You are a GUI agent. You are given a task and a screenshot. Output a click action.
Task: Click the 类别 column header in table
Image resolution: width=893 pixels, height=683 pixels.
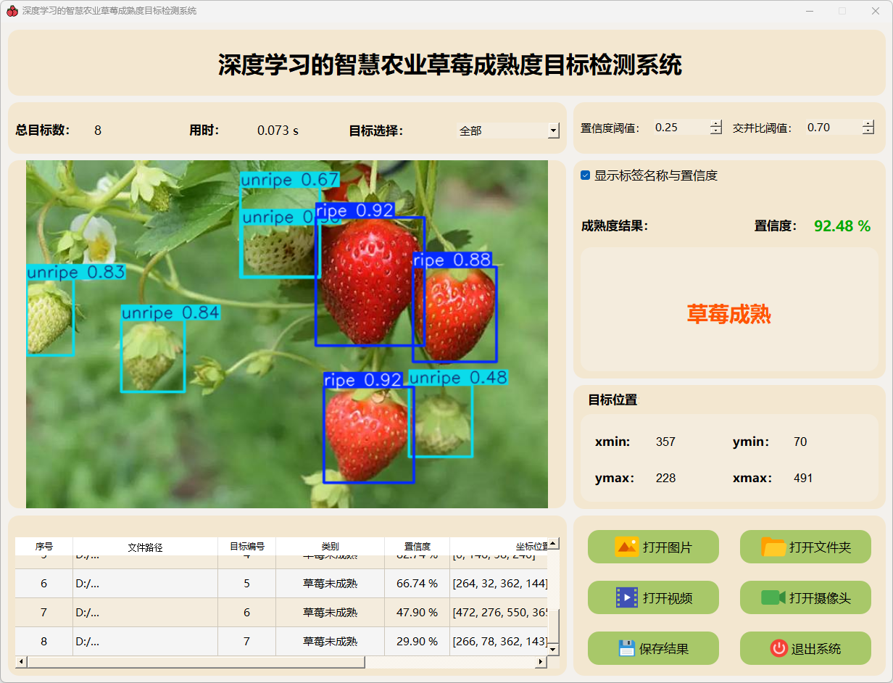[x=330, y=547]
